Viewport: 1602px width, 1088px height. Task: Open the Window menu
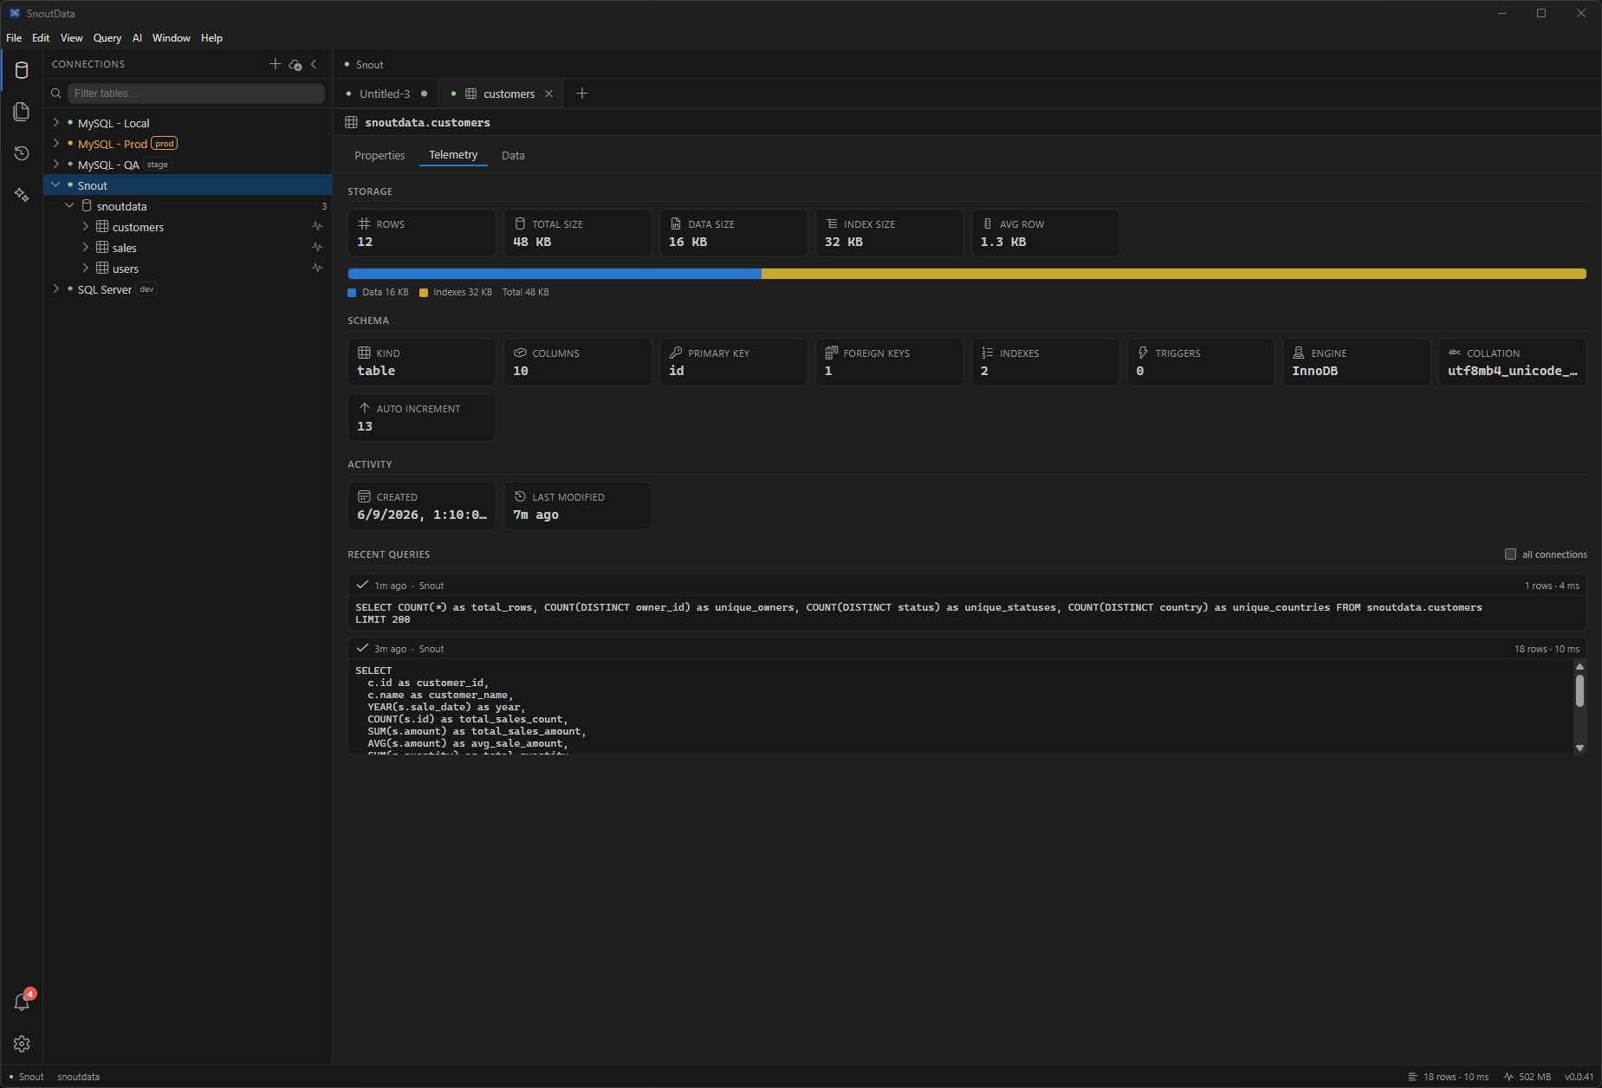coord(172,38)
